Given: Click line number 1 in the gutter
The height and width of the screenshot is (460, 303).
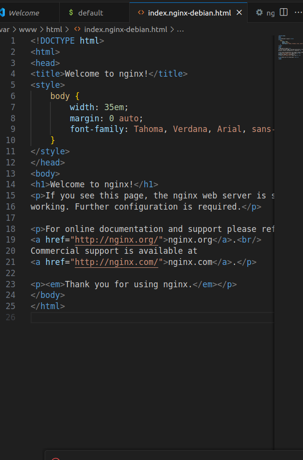Looking at the screenshot, I should [x=13, y=41].
